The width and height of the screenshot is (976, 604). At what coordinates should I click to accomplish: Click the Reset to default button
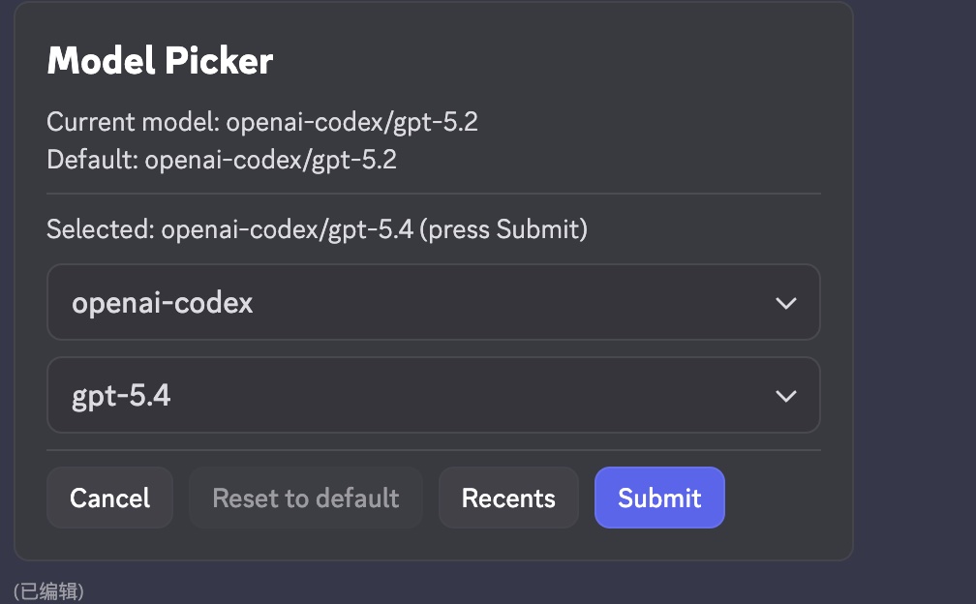[x=306, y=498]
